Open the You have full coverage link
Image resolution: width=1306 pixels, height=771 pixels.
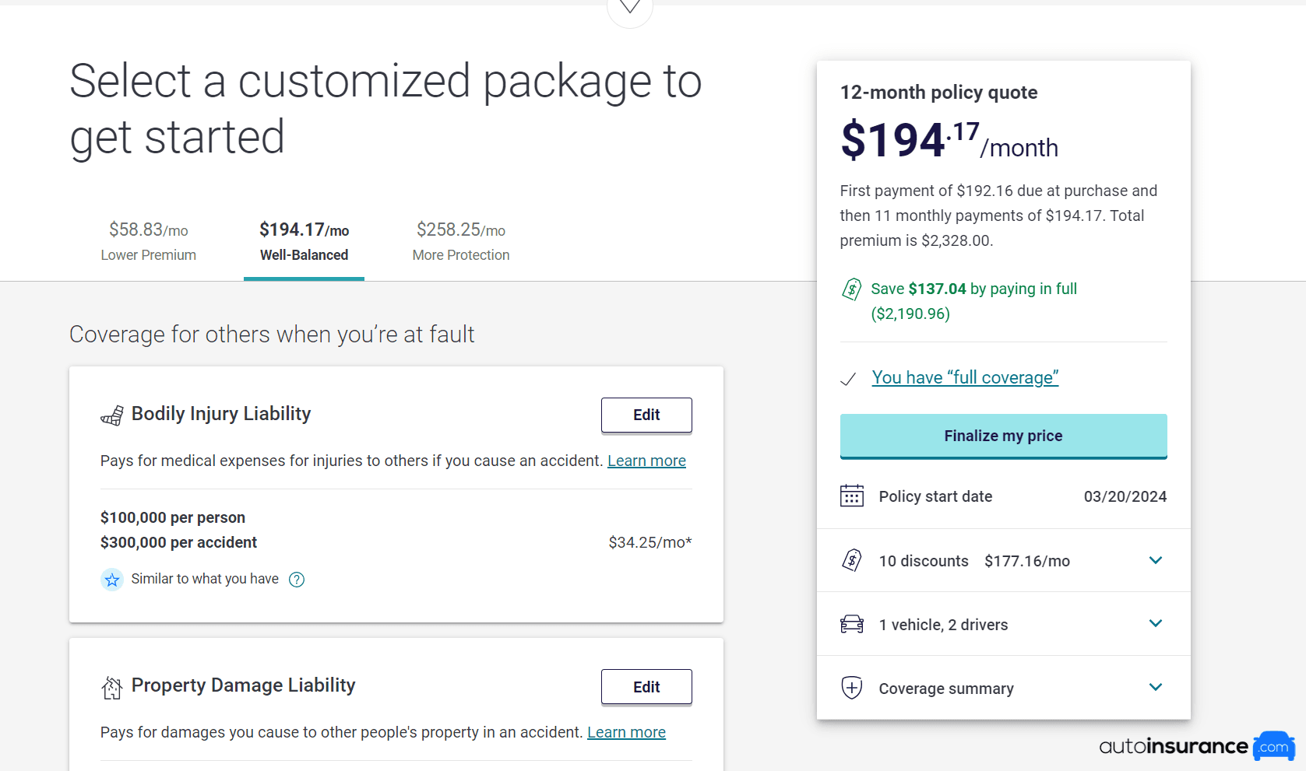pyautogui.click(x=964, y=377)
